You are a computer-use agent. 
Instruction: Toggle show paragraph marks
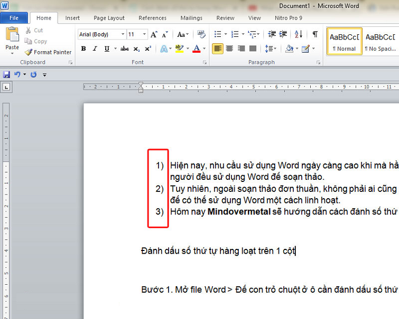pyautogui.click(x=315, y=34)
